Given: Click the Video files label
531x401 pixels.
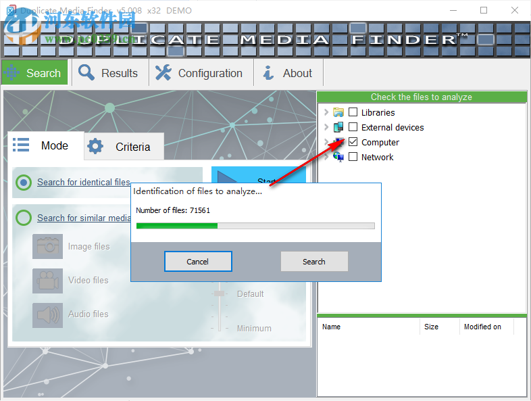Looking at the screenshot, I should click(x=88, y=281).
